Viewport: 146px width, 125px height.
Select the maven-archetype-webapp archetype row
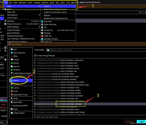pyautogui.click(x=90, y=104)
